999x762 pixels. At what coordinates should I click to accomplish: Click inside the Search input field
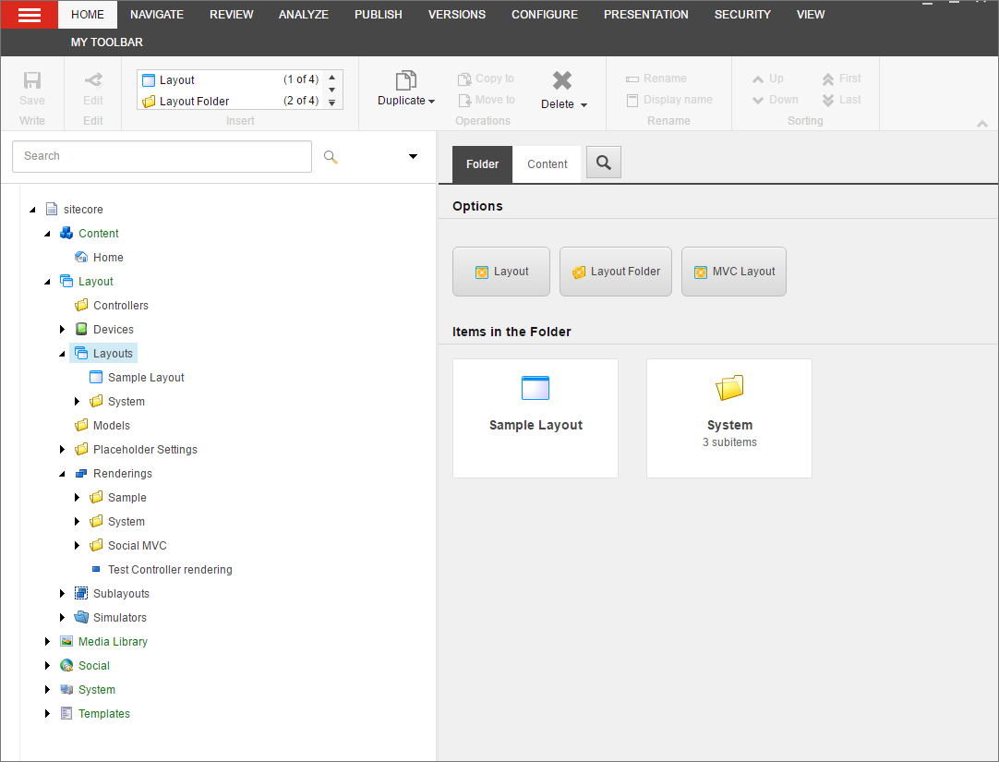[162, 156]
